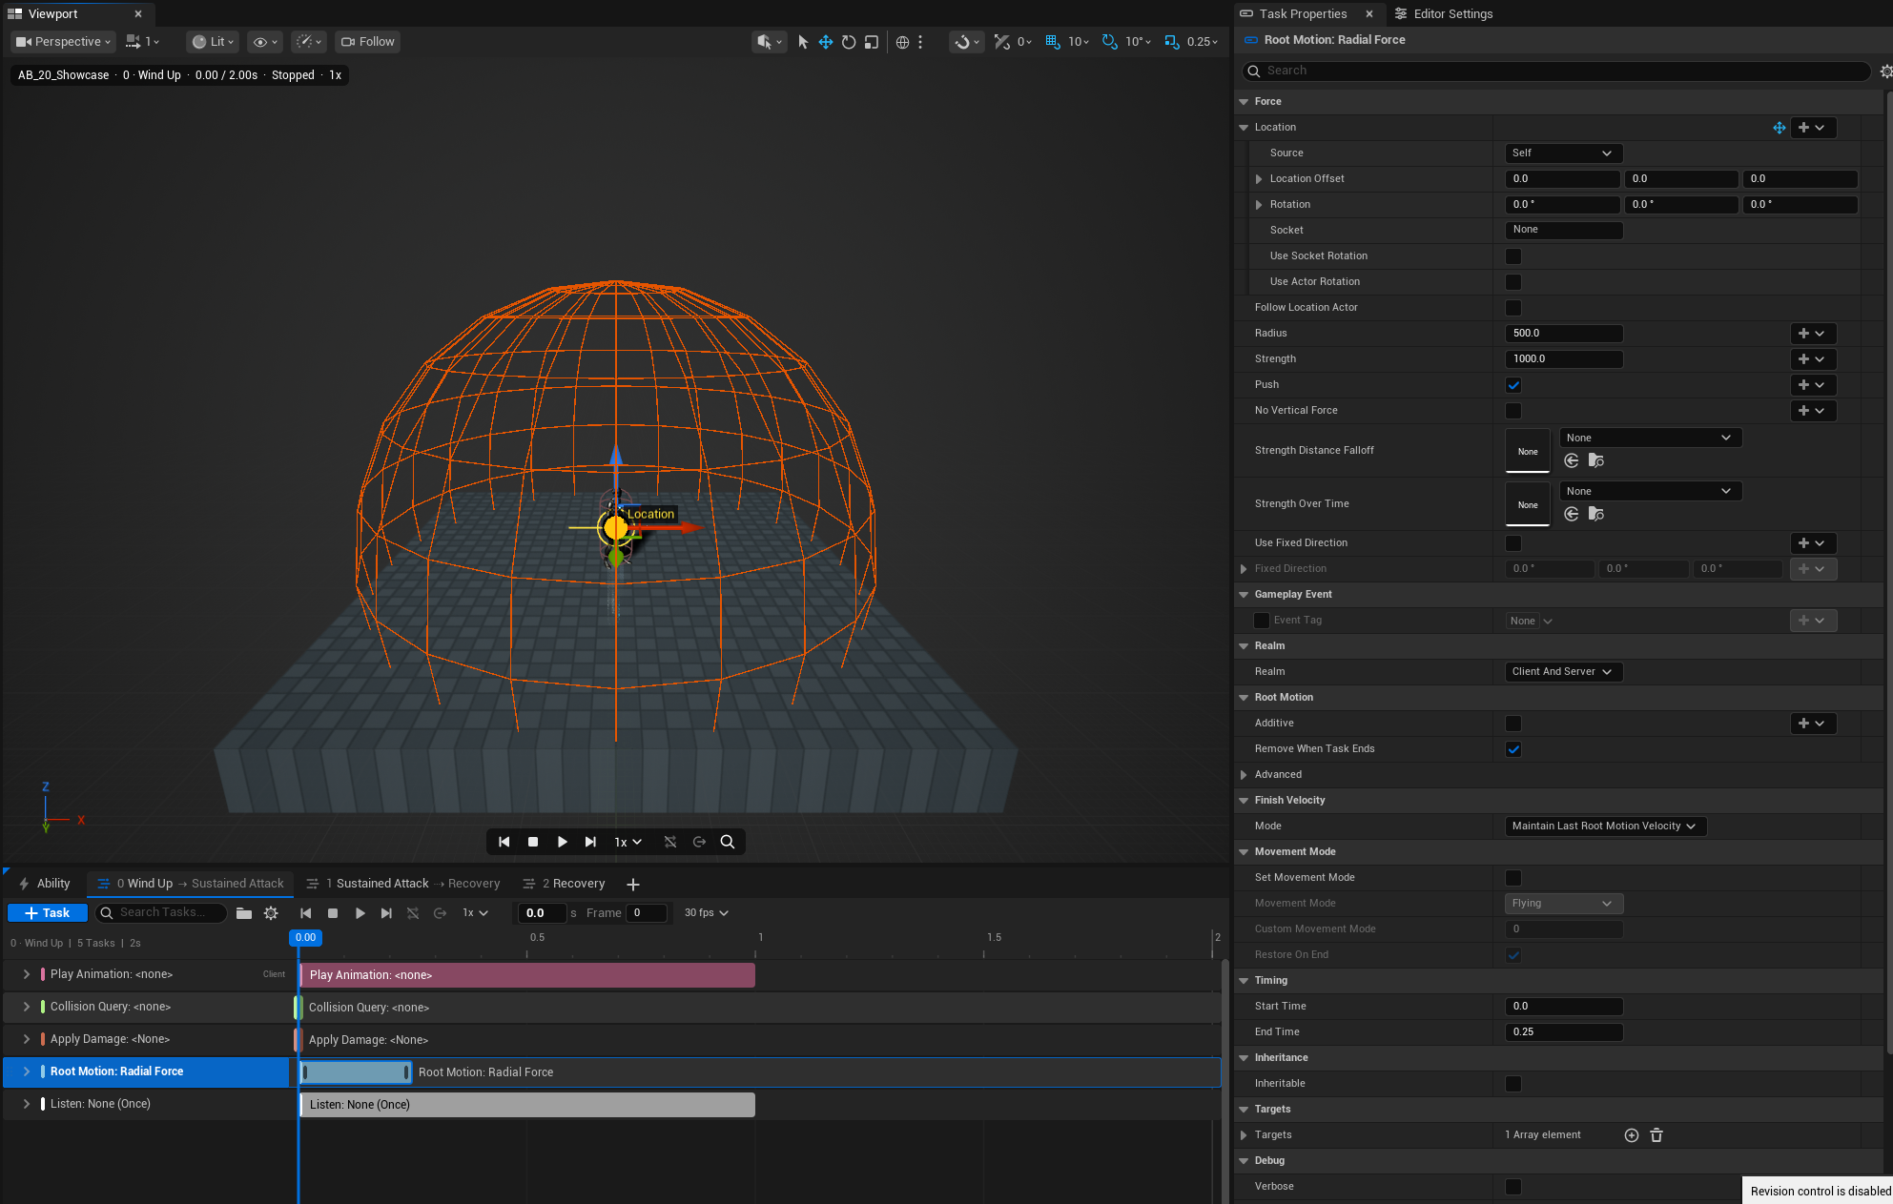This screenshot has width=1893, height=1204.
Task: Use selected asset for Strength Distance Falloff
Action: click(1572, 461)
